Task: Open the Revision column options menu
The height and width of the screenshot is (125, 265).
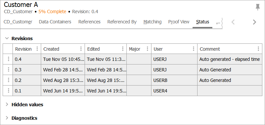Action: (x=37, y=49)
